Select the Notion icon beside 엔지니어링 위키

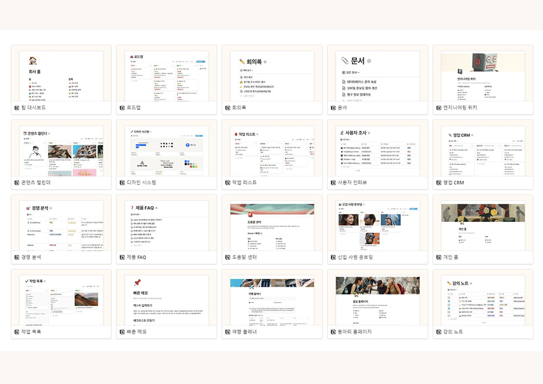coord(439,108)
